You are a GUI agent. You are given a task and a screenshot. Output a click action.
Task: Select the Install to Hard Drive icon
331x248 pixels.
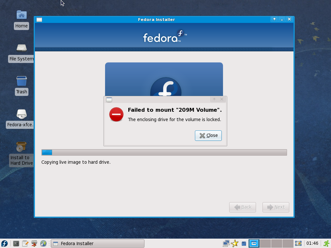click(x=22, y=154)
